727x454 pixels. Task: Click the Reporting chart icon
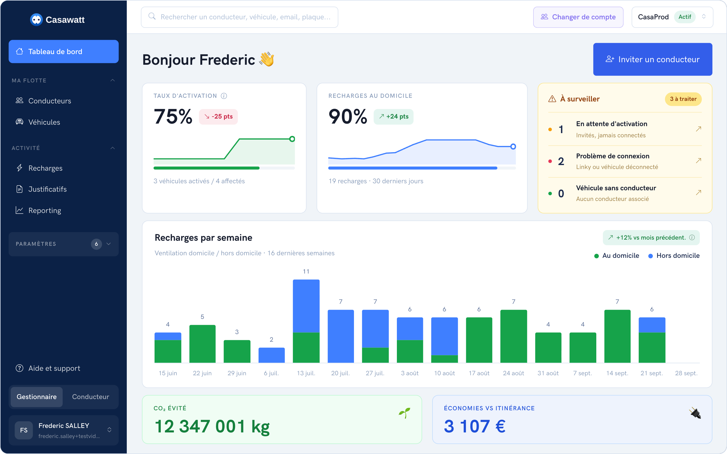pyautogui.click(x=20, y=210)
